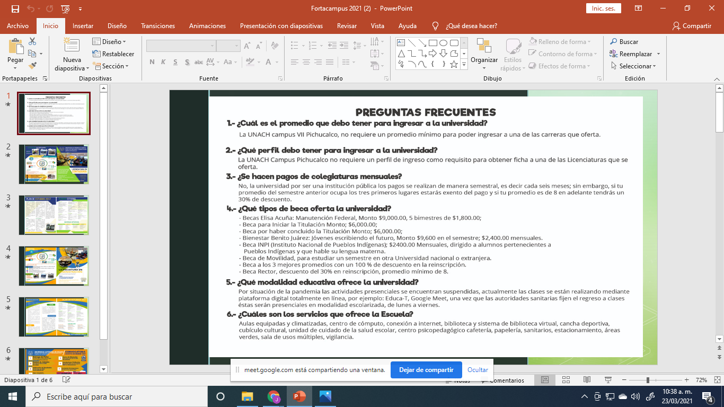The width and height of the screenshot is (724, 407).
Task: Expand the Nueva diapositiva dropdown arrow
Action: [88, 68]
